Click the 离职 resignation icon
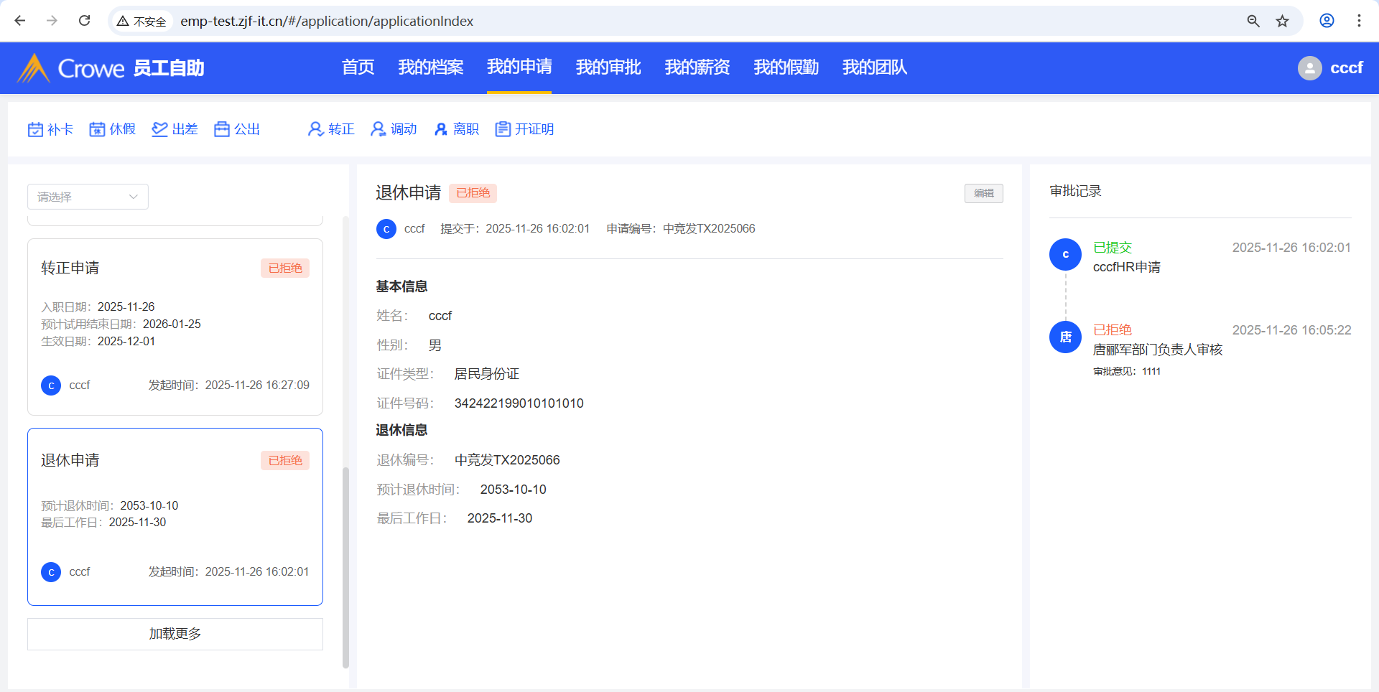 (440, 129)
